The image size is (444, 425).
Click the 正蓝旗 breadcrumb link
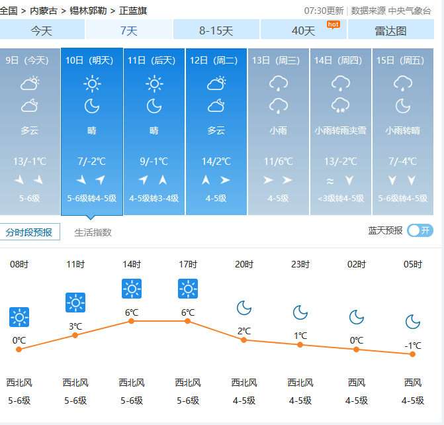133,11
